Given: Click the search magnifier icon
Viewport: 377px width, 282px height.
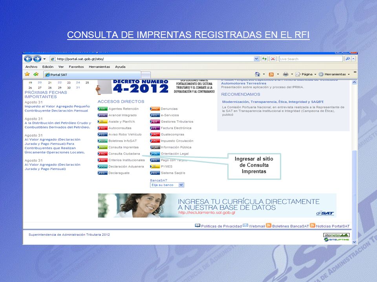Looking at the screenshot, I should tap(348, 59).
